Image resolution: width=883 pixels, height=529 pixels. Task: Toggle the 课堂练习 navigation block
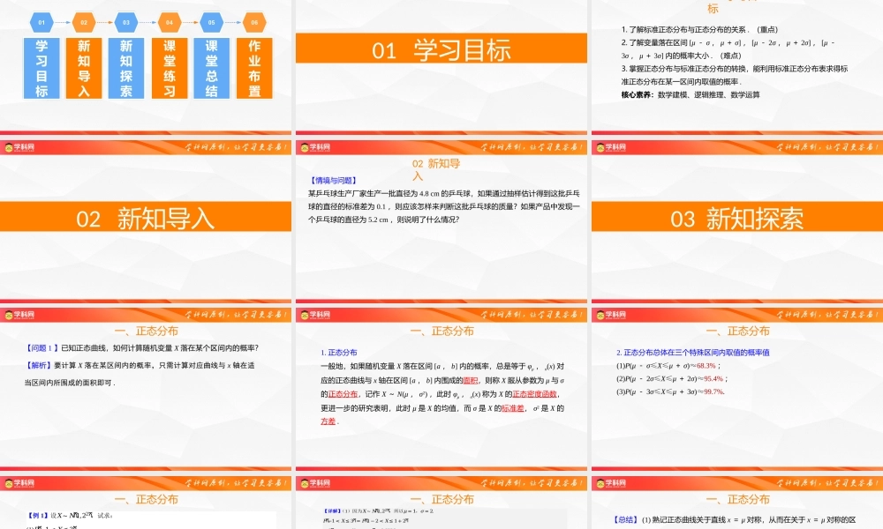169,68
